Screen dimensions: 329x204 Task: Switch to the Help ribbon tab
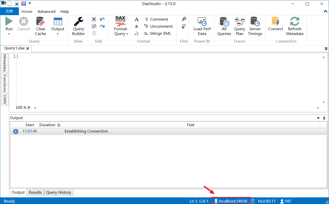(65, 11)
